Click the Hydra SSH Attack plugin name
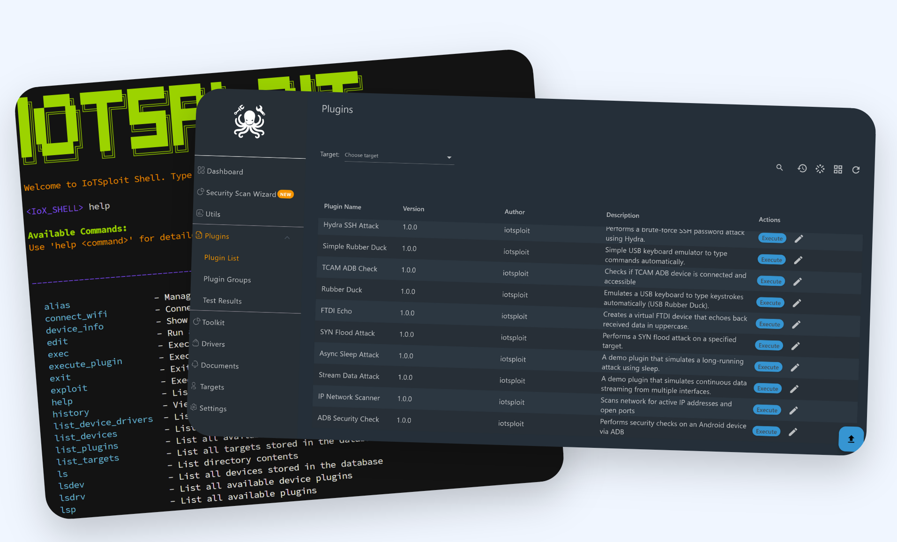The width and height of the screenshot is (897, 542). (351, 225)
